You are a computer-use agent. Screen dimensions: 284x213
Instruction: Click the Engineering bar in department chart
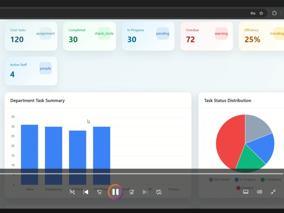(x=53, y=156)
